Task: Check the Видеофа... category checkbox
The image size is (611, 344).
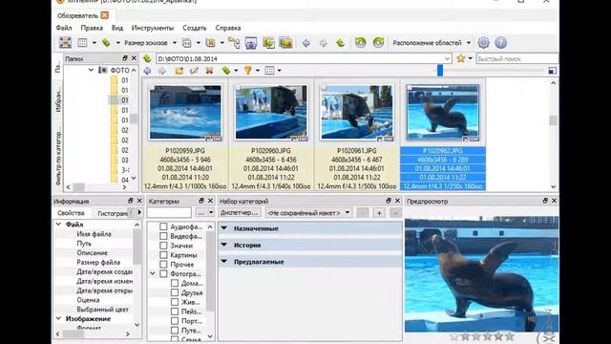Action: 163,236
